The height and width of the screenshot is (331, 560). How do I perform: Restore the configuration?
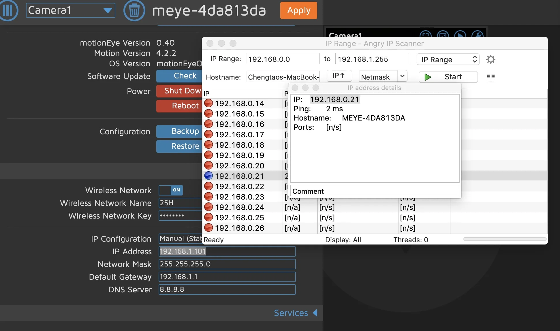(x=179, y=146)
